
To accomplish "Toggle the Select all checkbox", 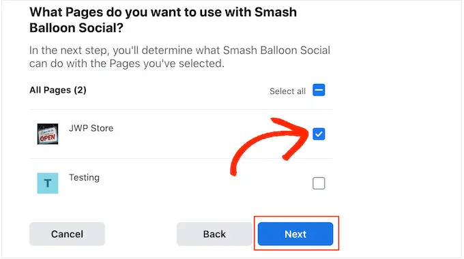I will [x=319, y=90].
